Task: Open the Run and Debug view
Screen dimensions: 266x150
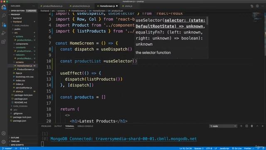Action: [x=4, y=33]
